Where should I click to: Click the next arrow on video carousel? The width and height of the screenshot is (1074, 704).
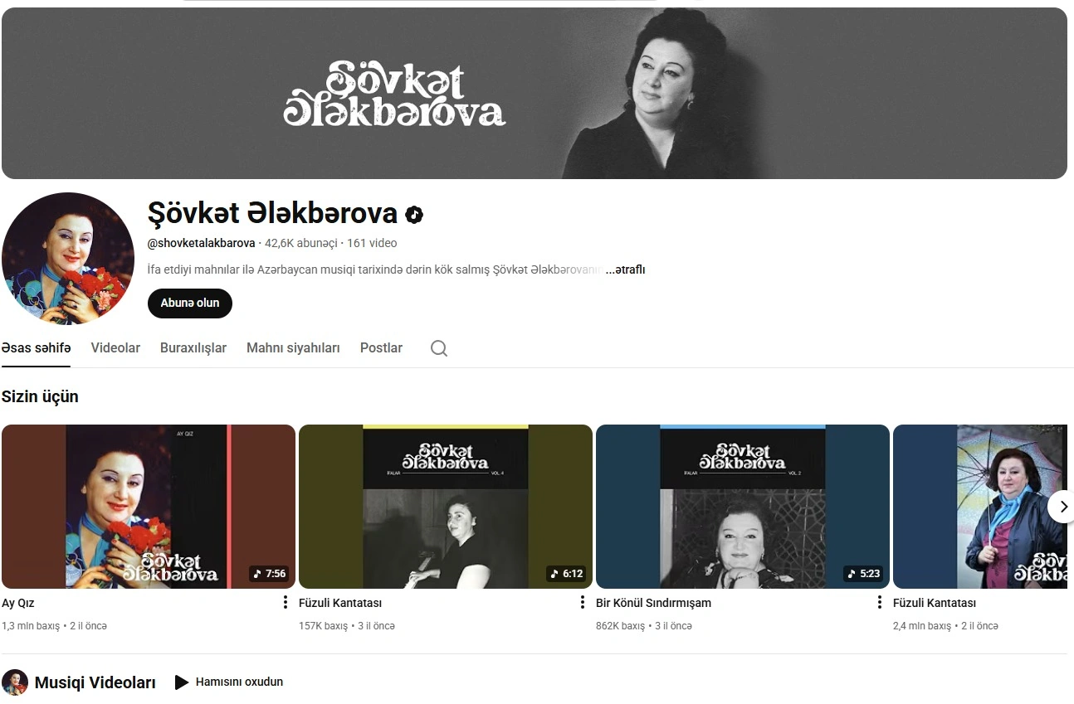pyautogui.click(x=1062, y=506)
